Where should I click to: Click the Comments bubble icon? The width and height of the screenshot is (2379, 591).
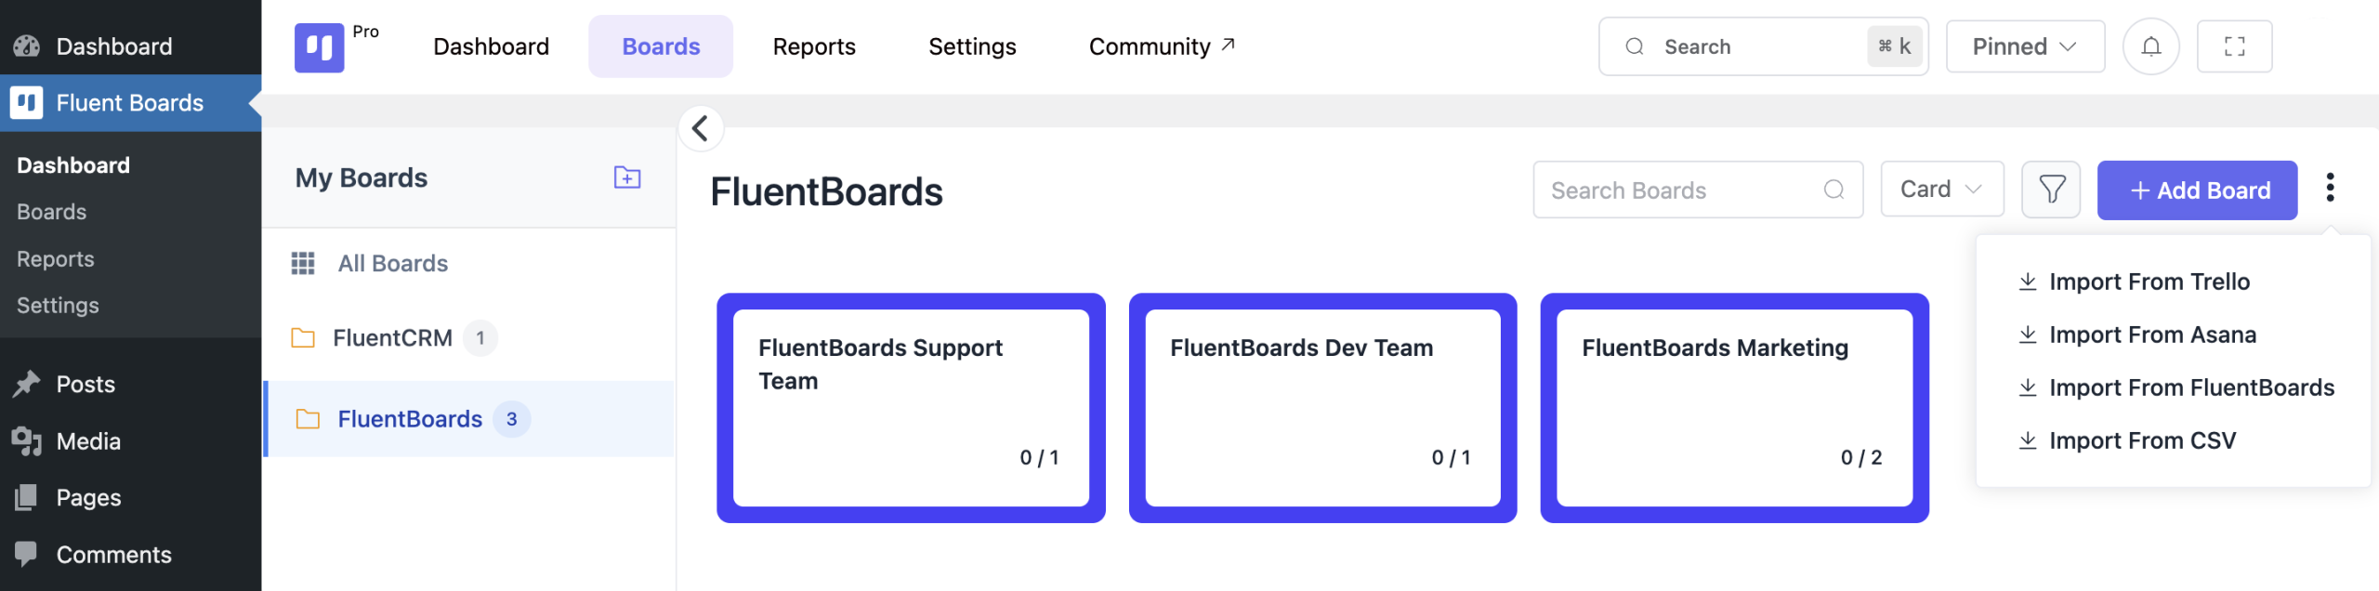pos(27,554)
